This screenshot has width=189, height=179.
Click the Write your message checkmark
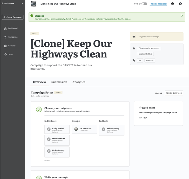pyautogui.click(x=39, y=177)
